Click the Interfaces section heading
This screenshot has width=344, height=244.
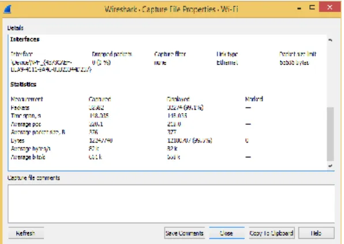[25, 39]
